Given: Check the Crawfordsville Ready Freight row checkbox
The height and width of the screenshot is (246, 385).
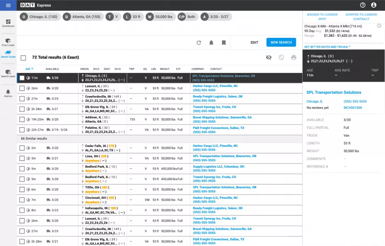Looking at the screenshot, I should coord(22,98).
